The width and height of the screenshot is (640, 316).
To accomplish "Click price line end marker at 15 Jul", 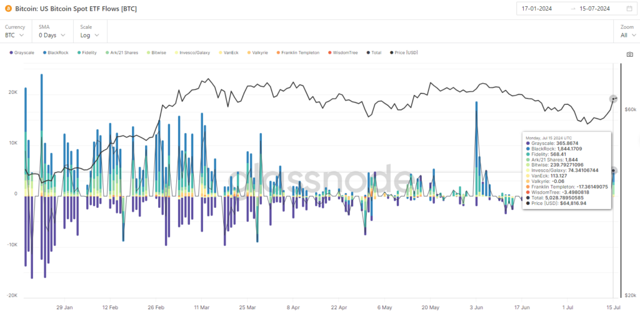I will coord(613,99).
